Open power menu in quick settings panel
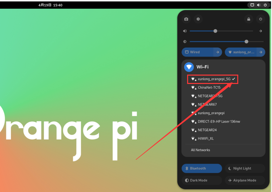This screenshot has width=272, height=192. point(261,19)
